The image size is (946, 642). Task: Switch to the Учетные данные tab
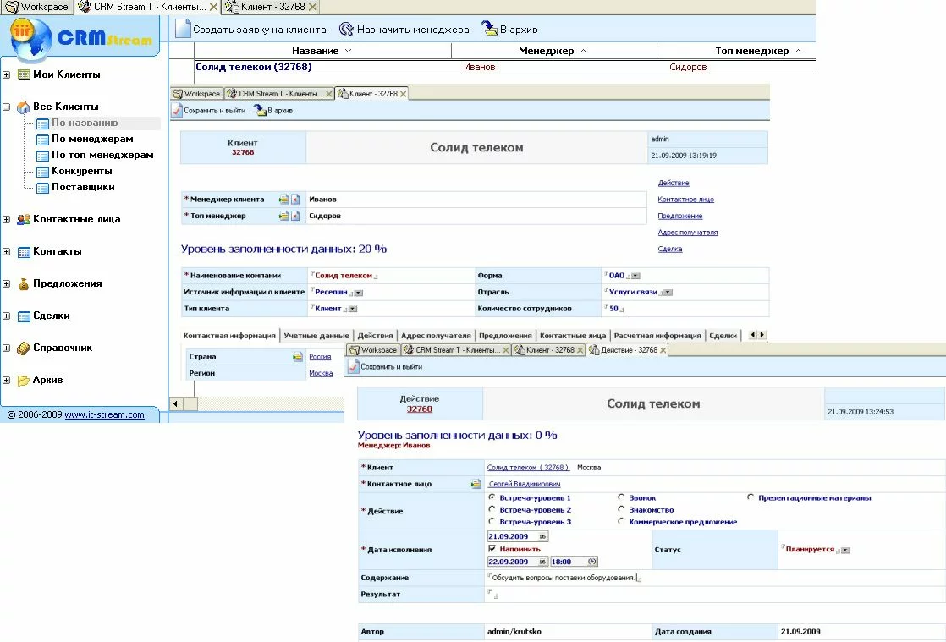click(316, 336)
